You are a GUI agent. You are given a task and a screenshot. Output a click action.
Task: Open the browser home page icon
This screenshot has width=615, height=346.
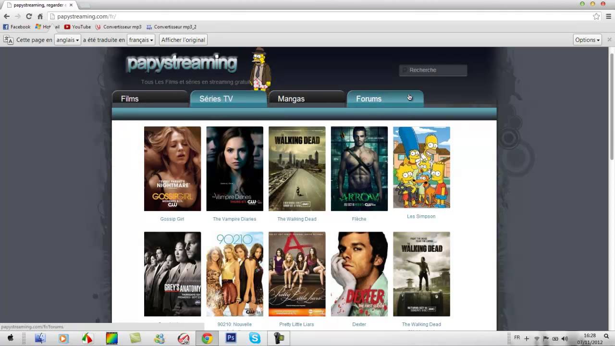click(40, 16)
